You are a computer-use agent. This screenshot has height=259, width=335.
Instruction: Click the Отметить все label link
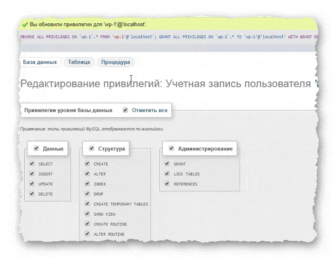pos(149,110)
